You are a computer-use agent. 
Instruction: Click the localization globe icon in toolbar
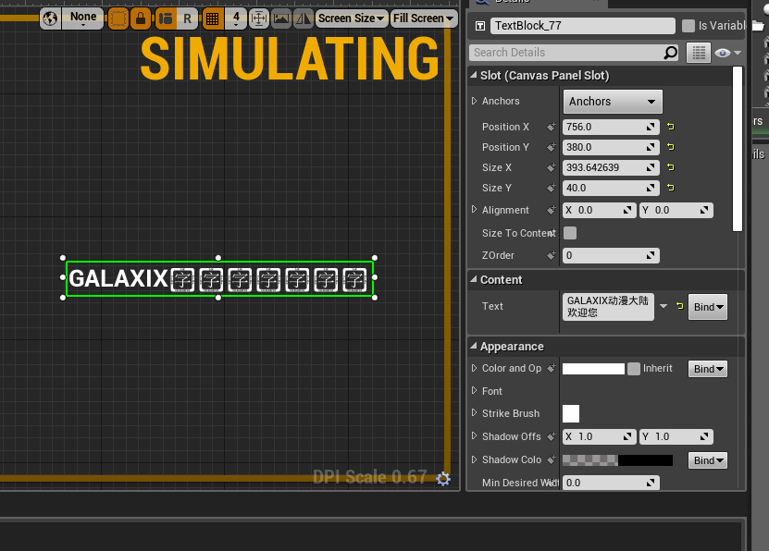50,18
